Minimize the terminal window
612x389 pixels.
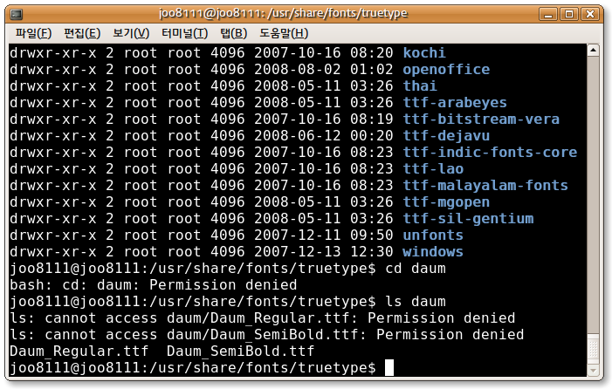coord(548,15)
